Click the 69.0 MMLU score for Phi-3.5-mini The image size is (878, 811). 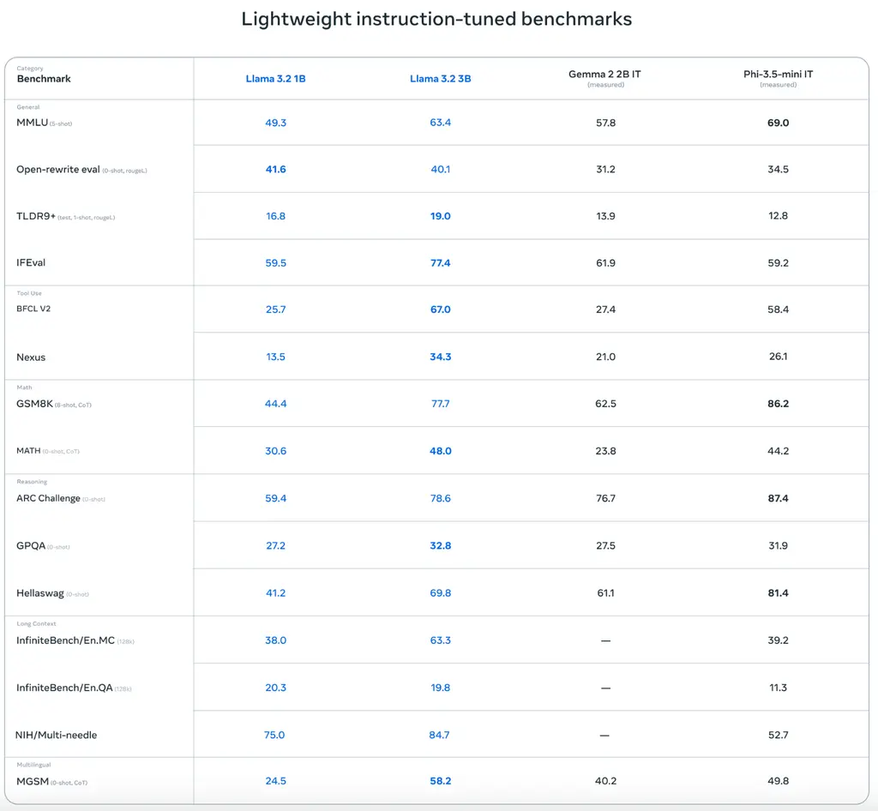pos(778,123)
